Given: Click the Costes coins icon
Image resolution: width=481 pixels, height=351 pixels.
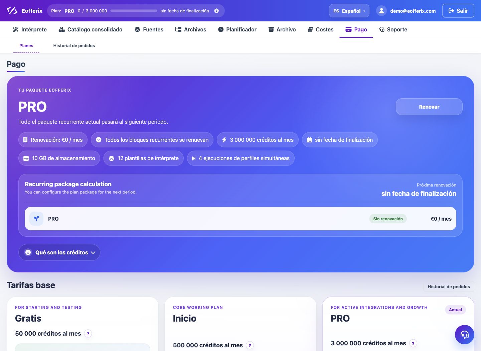Looking at the screenshot, I should (x=311, y=29).
